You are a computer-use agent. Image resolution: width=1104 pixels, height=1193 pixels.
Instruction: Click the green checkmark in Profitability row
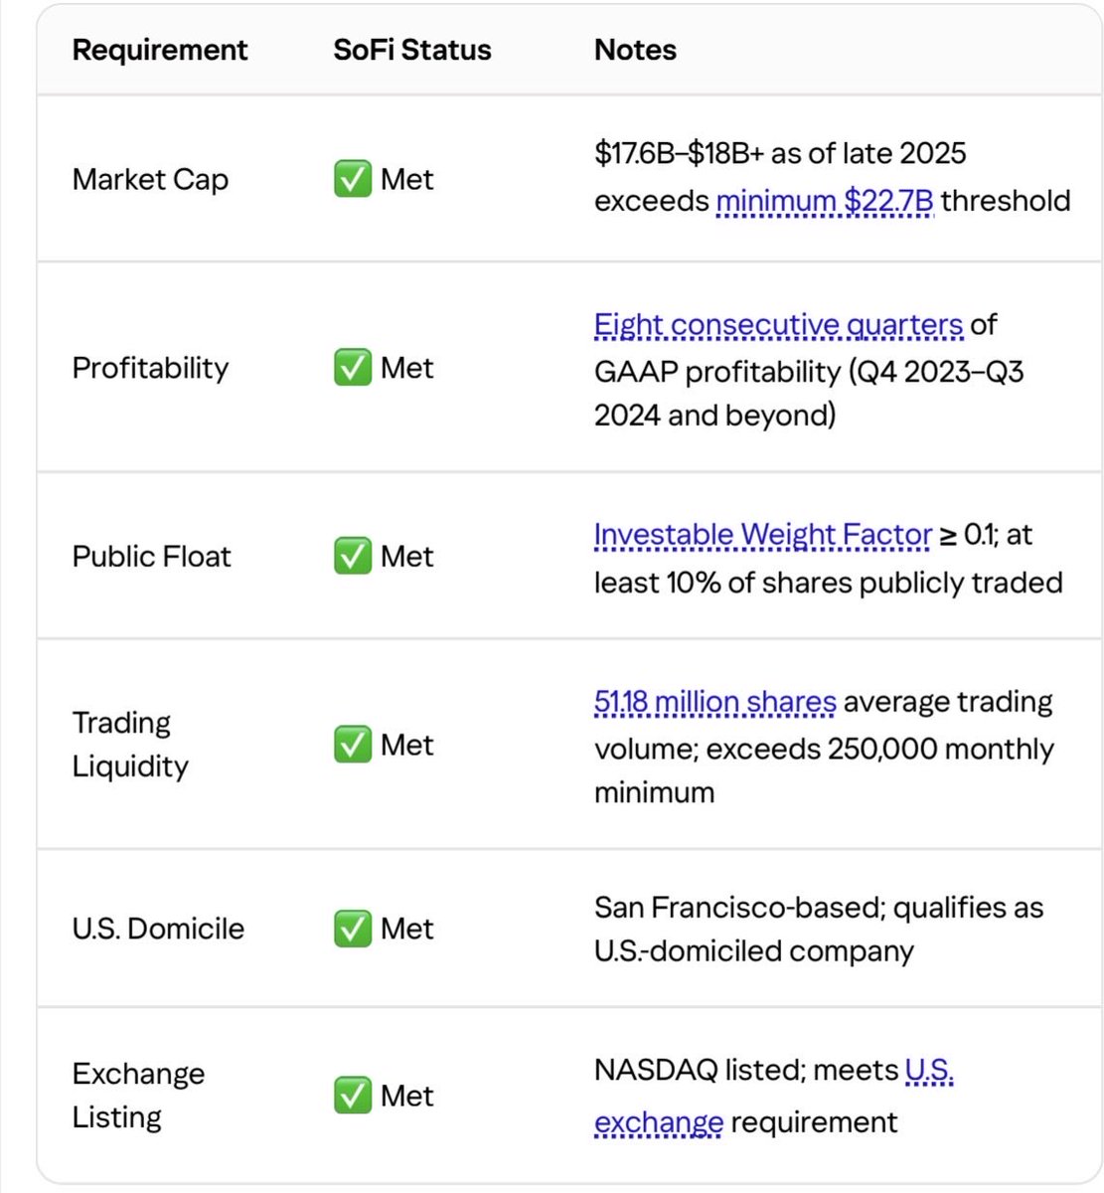[353, 367]
